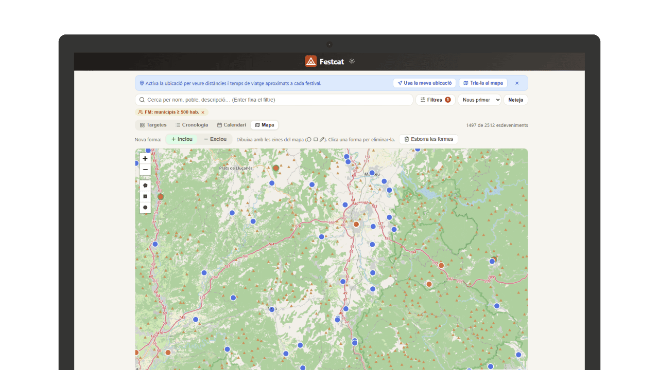Click Usa la meva ubicació button

point(425,83)
